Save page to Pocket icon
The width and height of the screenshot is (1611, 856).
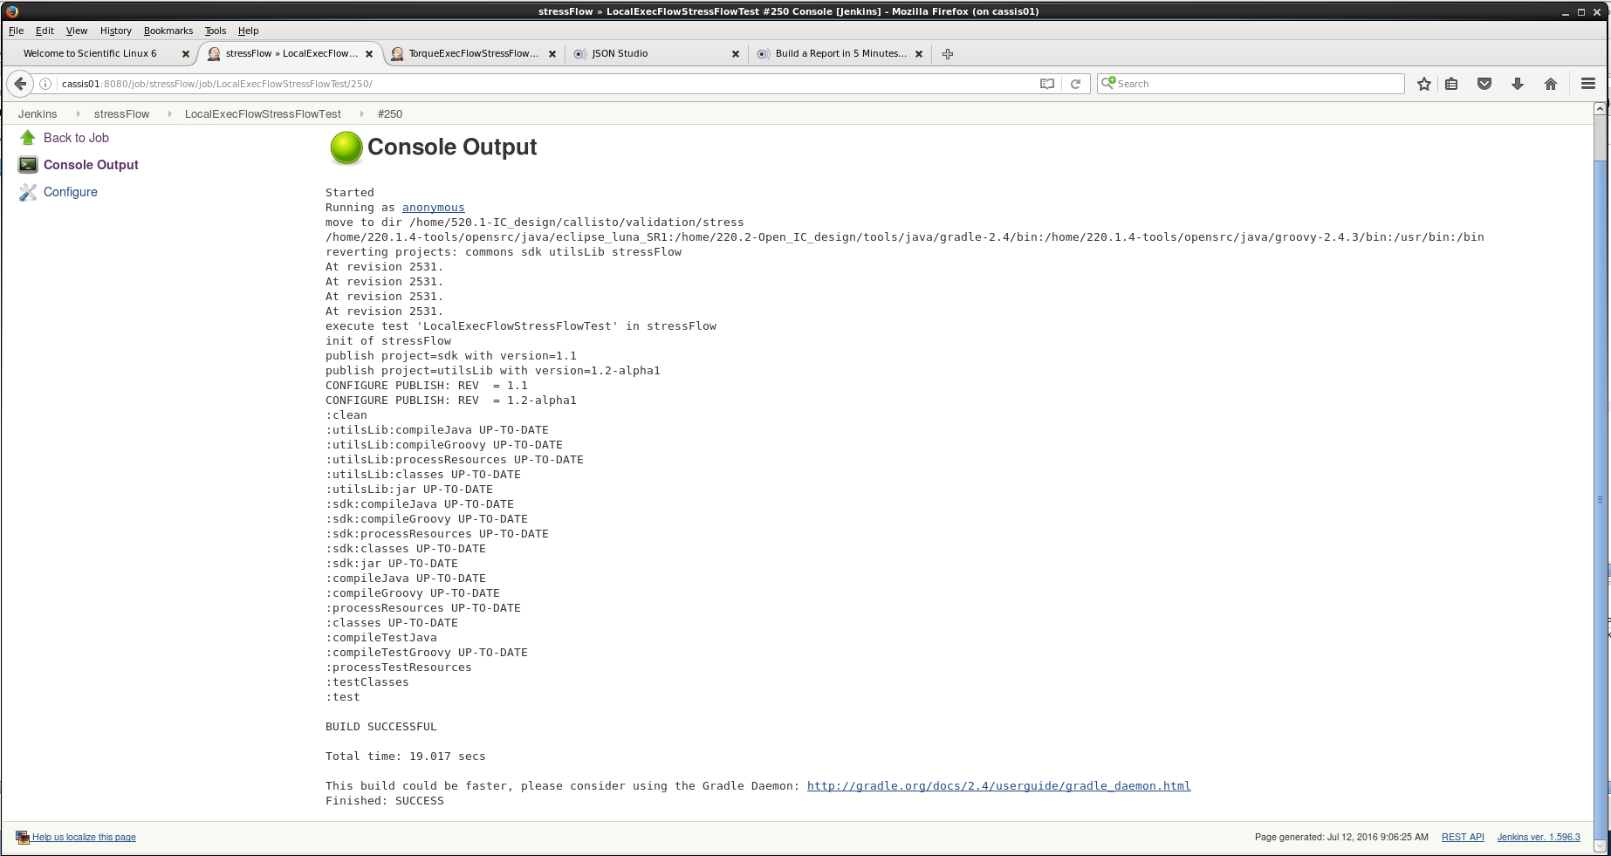coord(1484,84)
